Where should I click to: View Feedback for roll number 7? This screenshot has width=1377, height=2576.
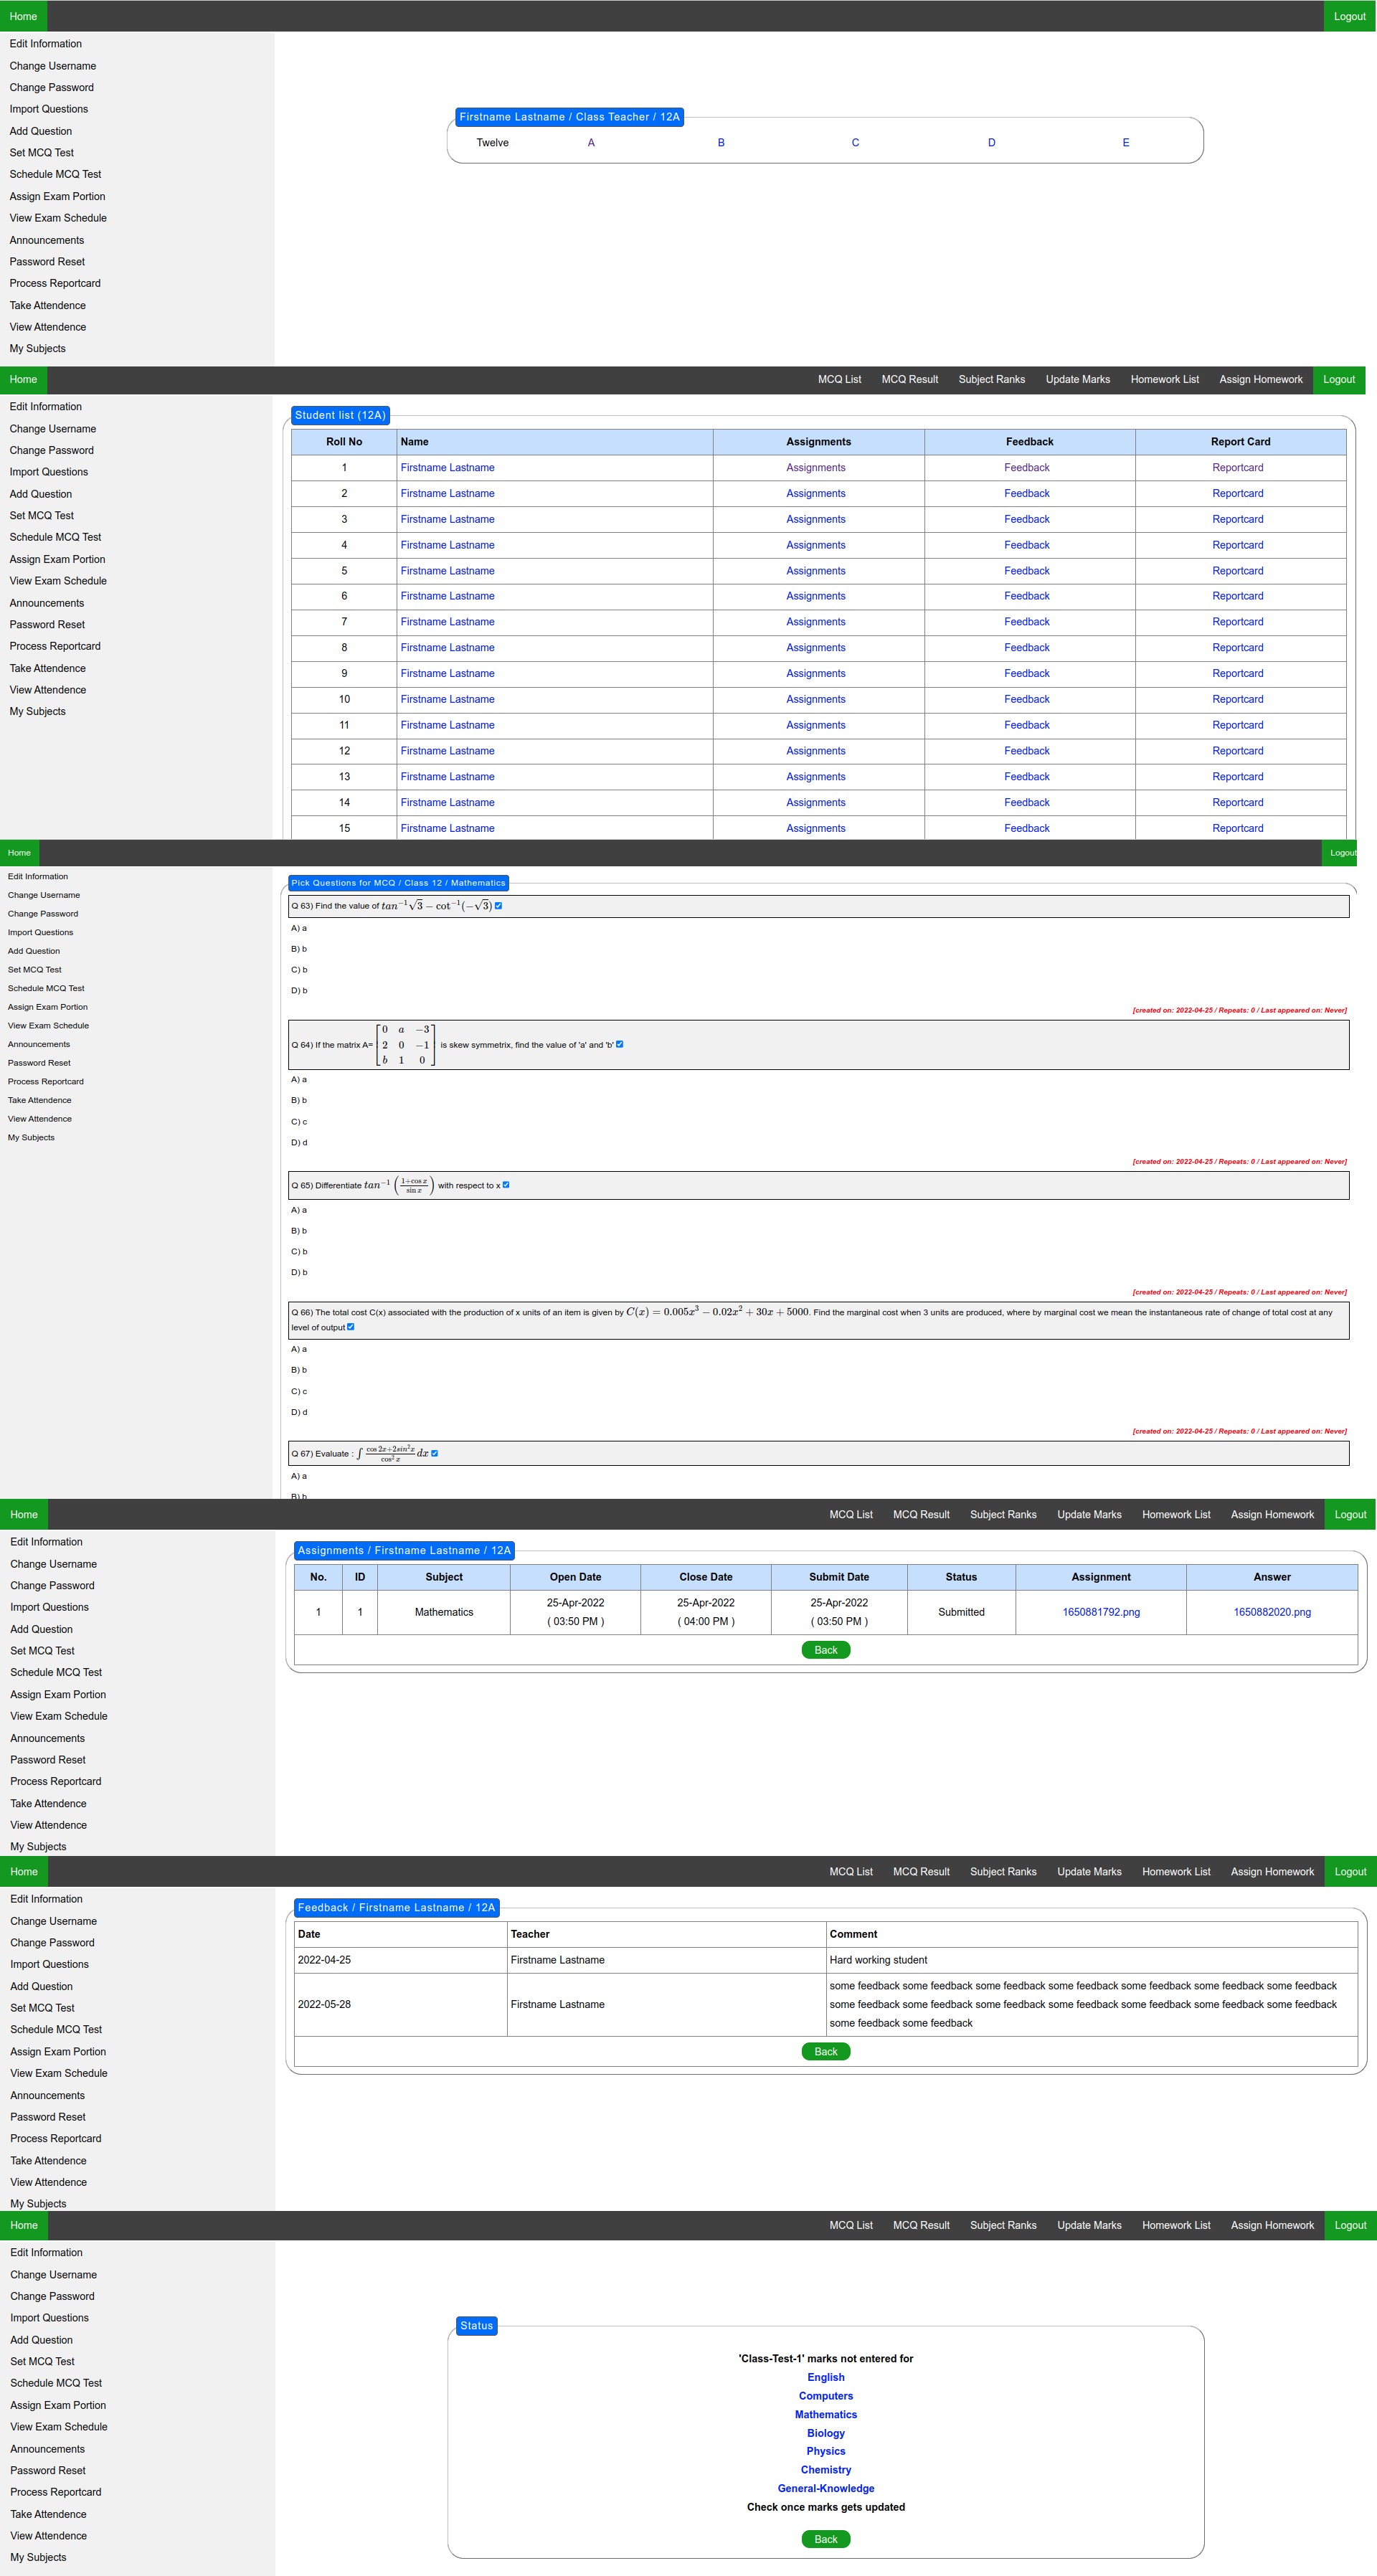tap(1026, 622)
